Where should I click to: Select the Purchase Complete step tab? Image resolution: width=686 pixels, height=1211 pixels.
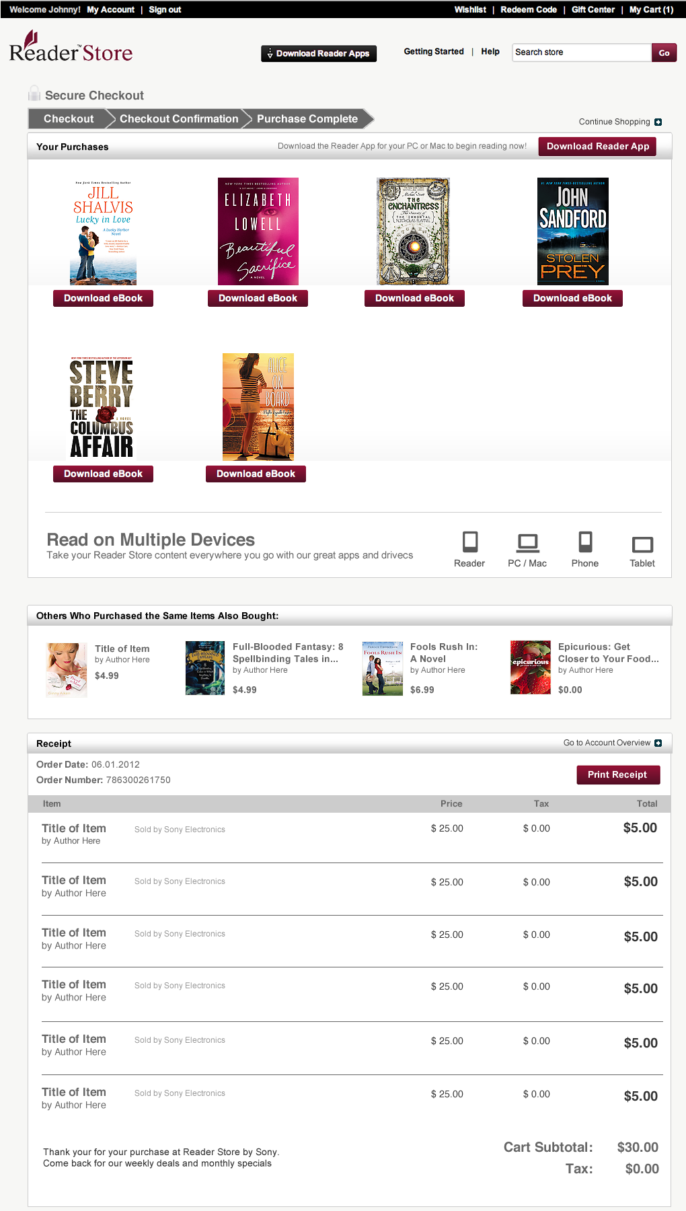coord(307,119)
